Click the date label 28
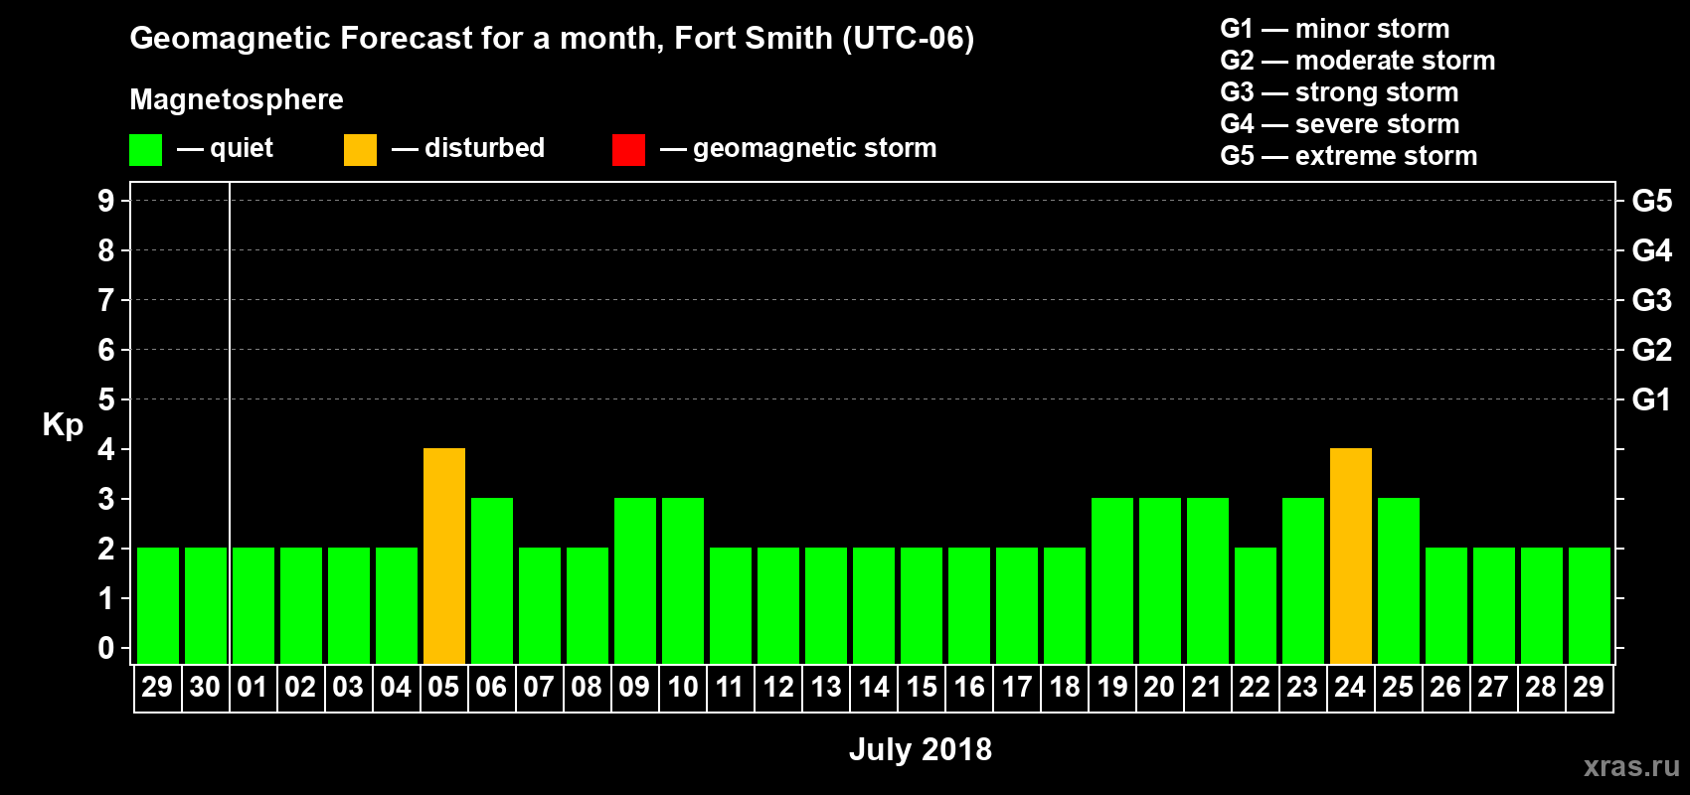 click(x=1541, y=687)
